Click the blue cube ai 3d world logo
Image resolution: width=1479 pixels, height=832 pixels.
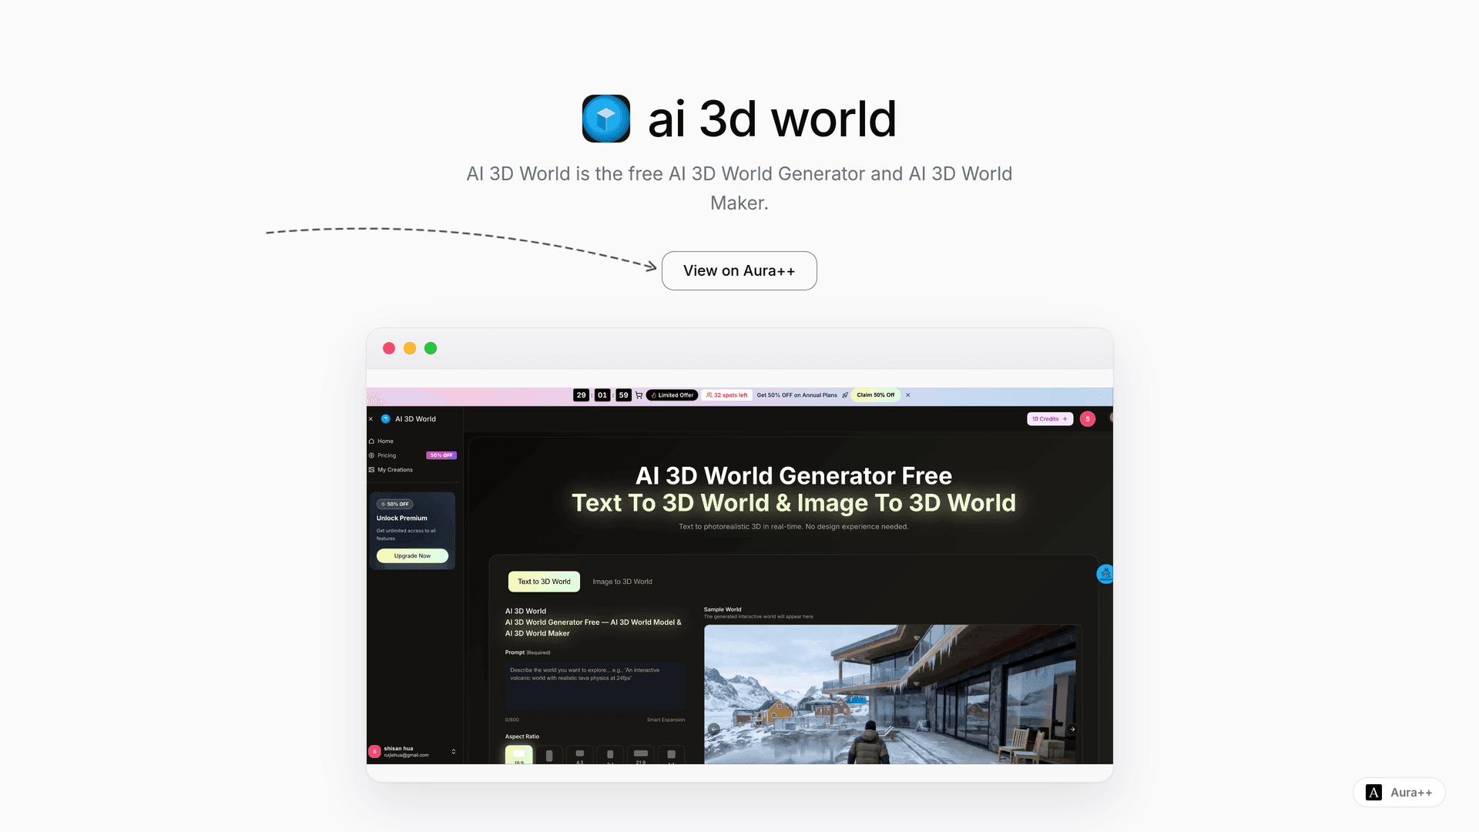[606, 119]
